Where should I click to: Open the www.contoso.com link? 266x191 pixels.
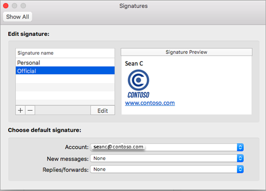click(x=150, y=103)
